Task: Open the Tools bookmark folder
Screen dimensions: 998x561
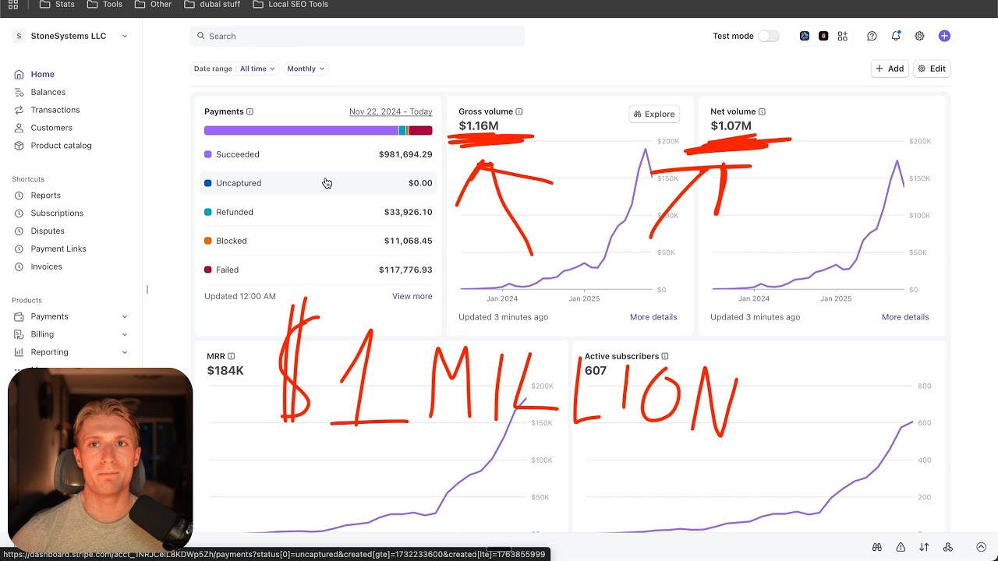Action: pyautogui.click(x=104, y=5)
